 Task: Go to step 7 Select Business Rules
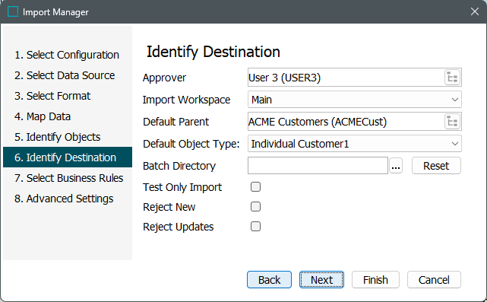[68, 178]
